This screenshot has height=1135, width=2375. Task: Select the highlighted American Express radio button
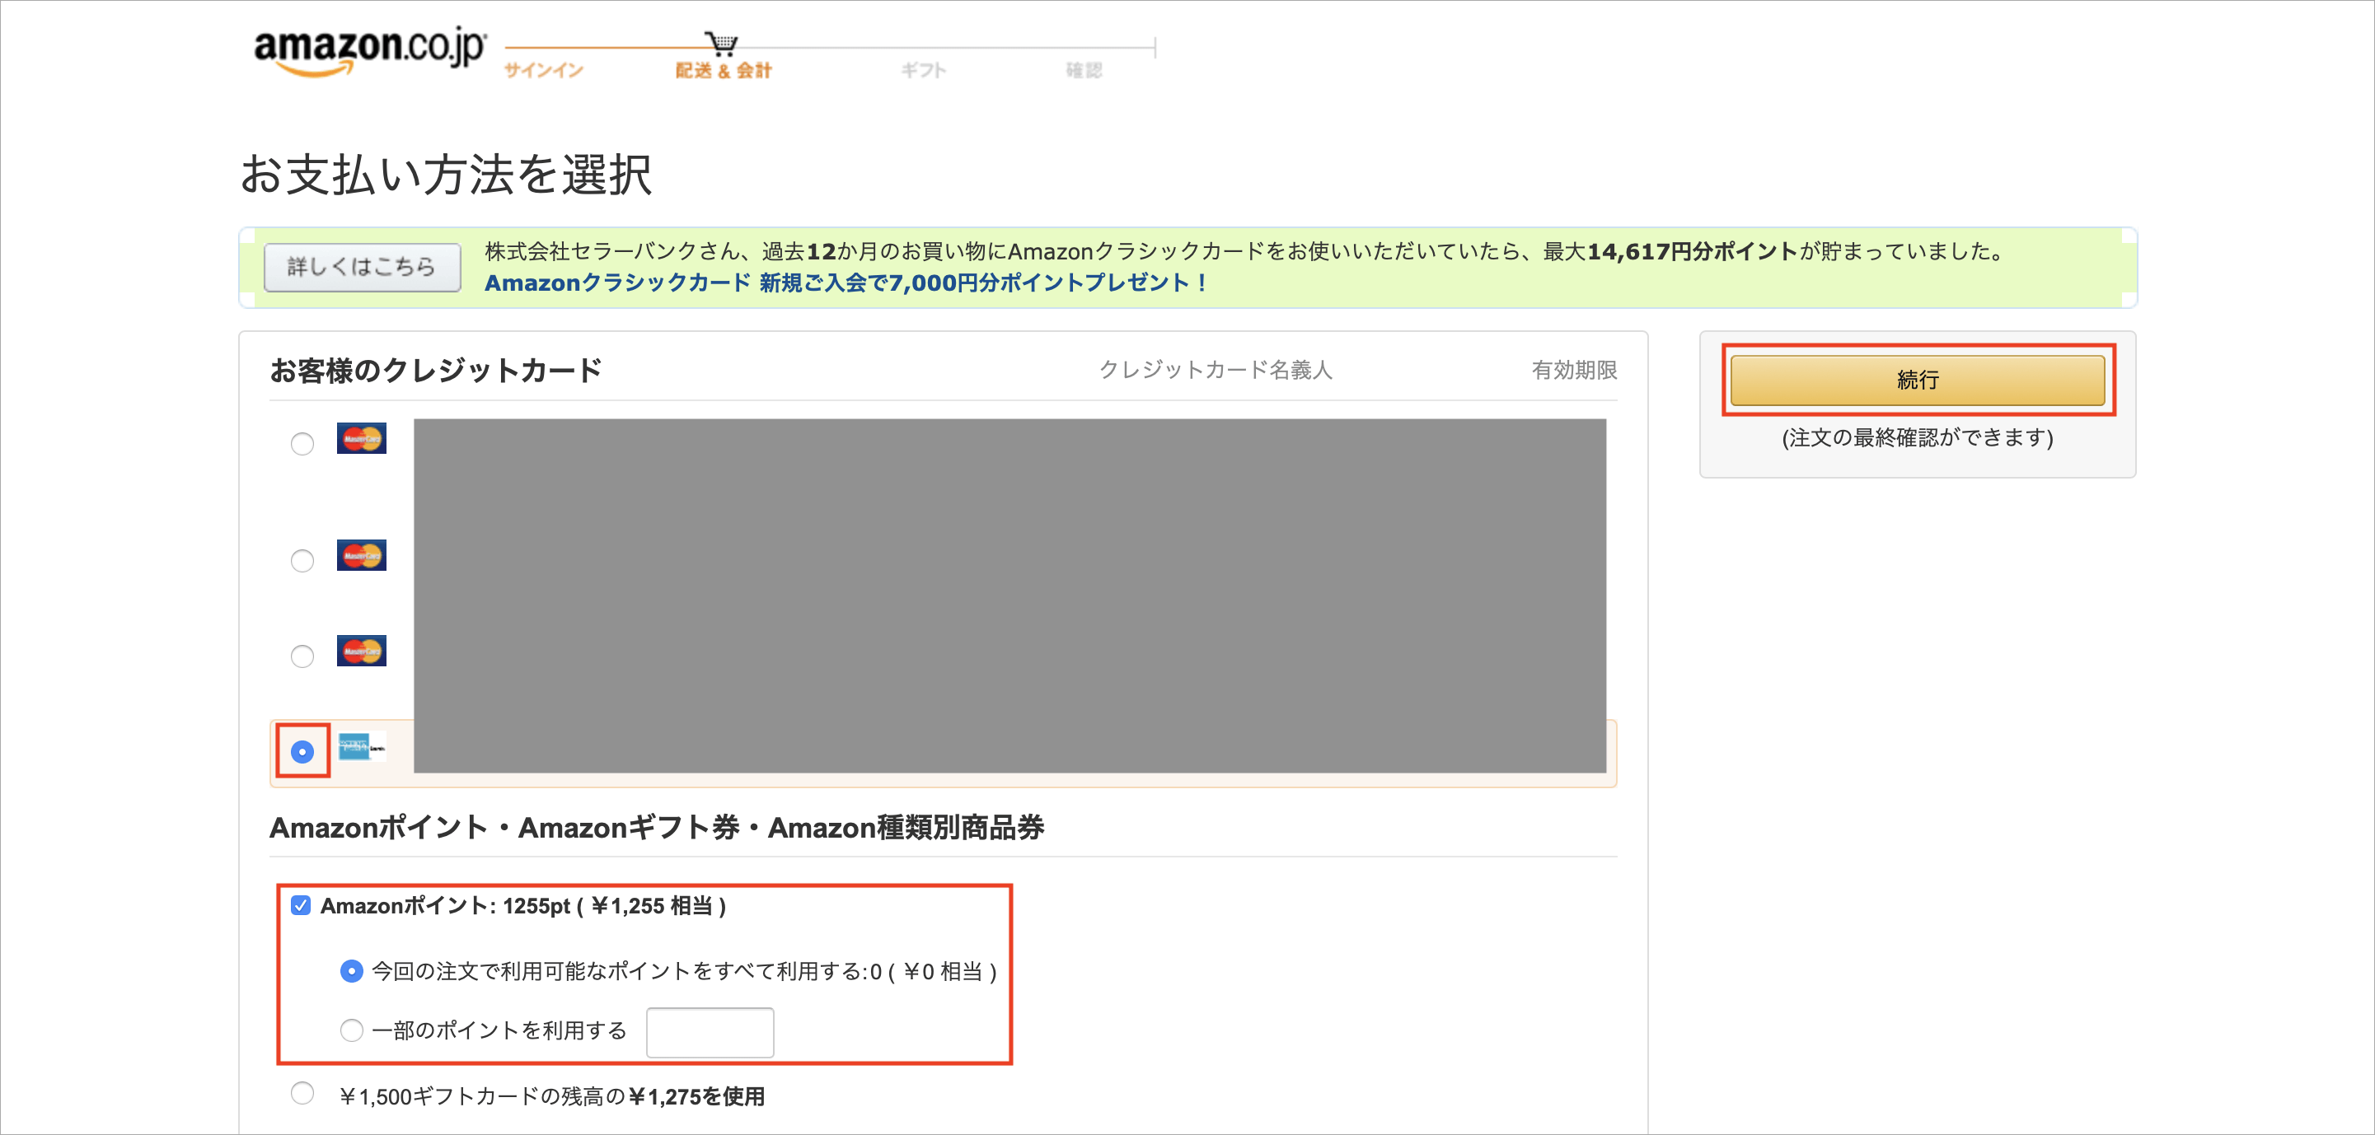302,752
